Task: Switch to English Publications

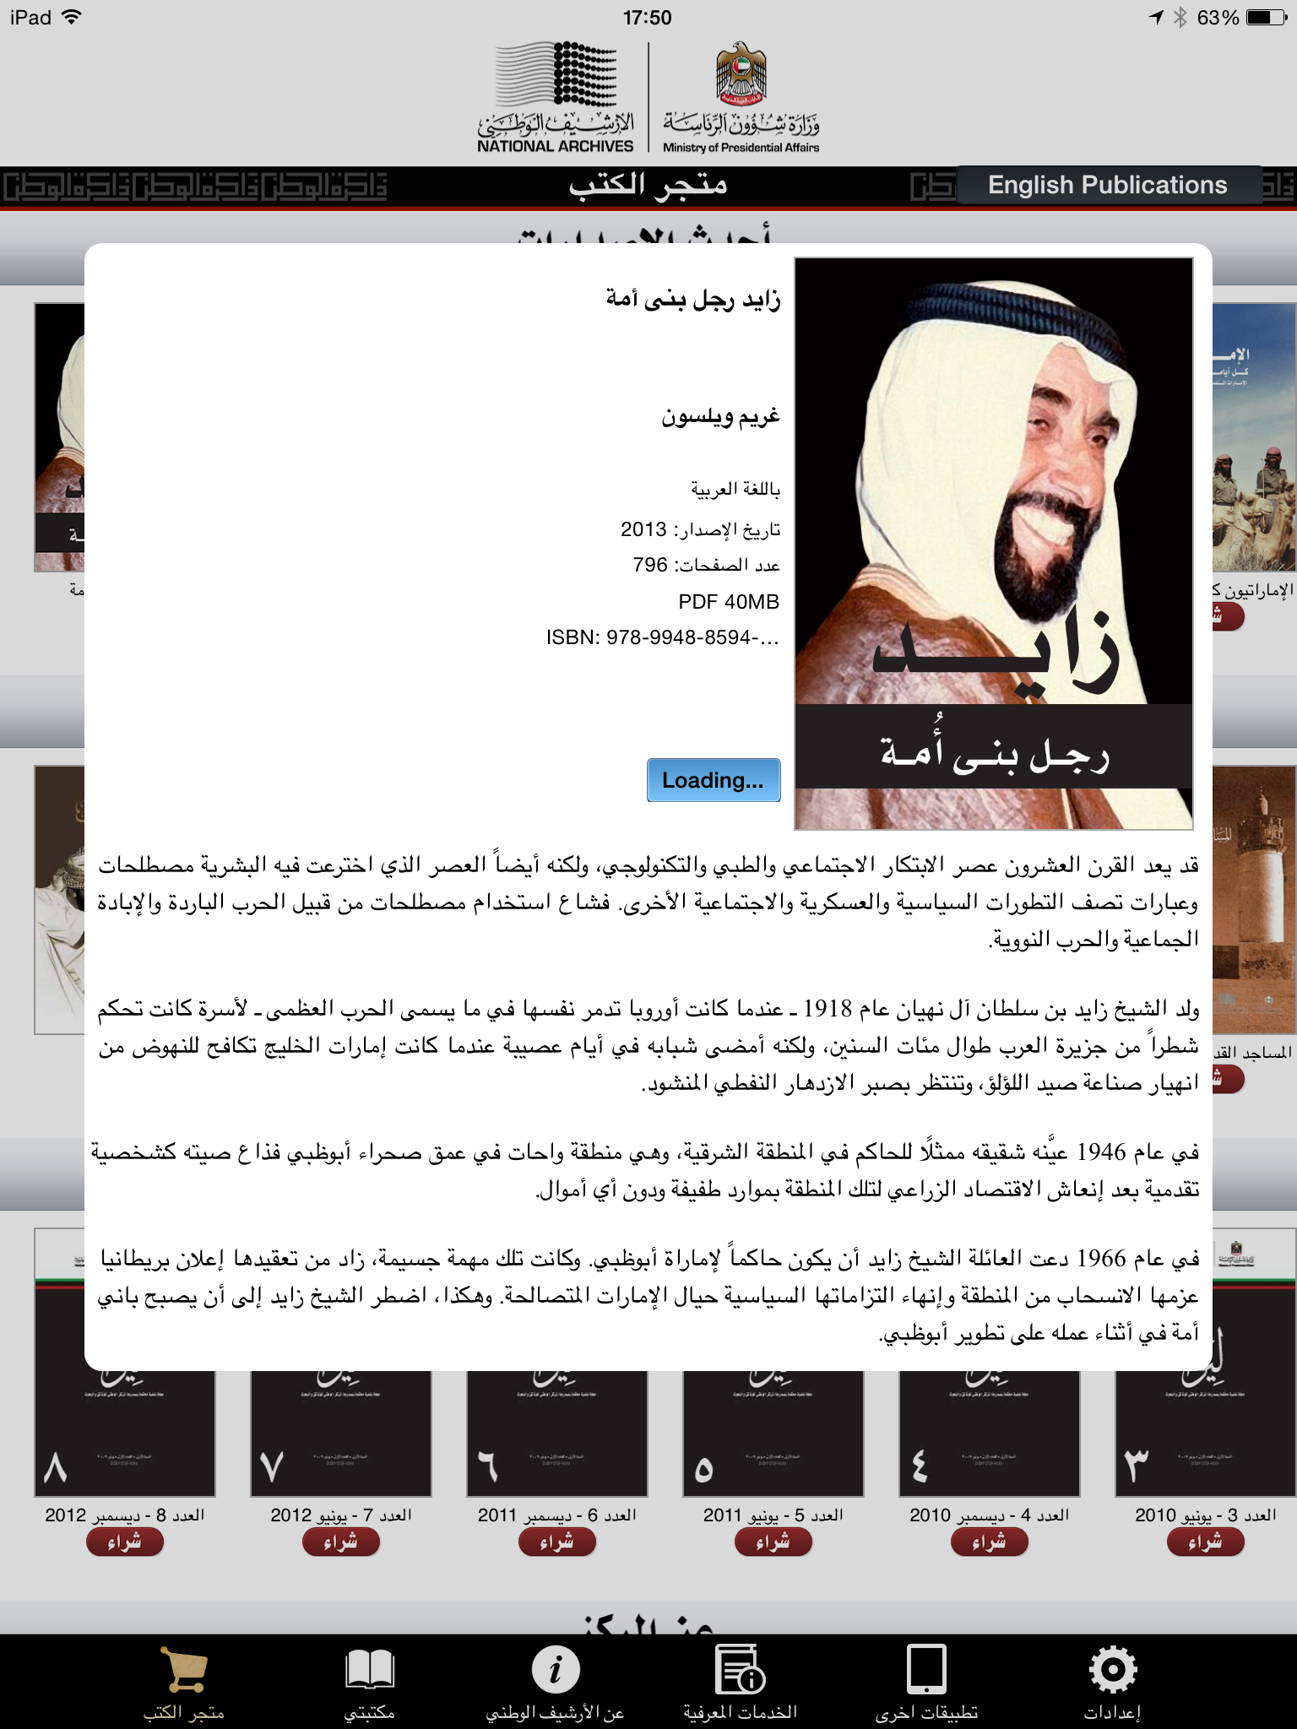Action: pyautogui.click(x=1108, y=185)
